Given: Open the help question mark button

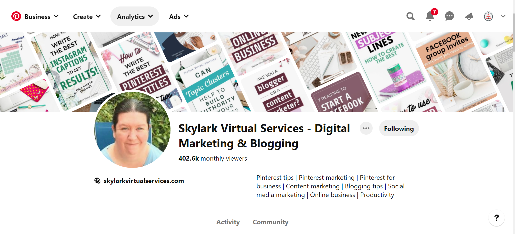Looking at the screenshot, I should coord(497,218).
